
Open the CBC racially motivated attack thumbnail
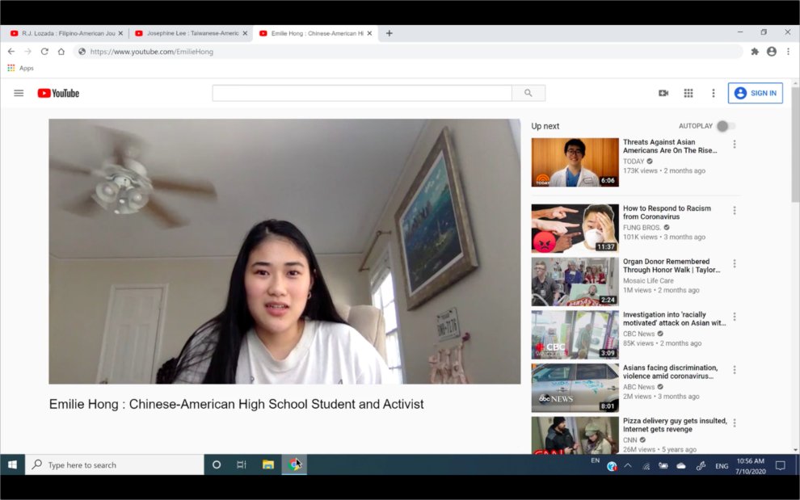point(575,334)
